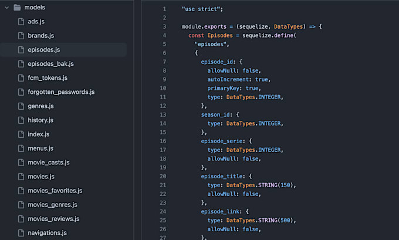This screenshot has width=399, height=240.
Task: Open the movie_casts.js file
Action: pyautogui.click(x=49, y=163)
